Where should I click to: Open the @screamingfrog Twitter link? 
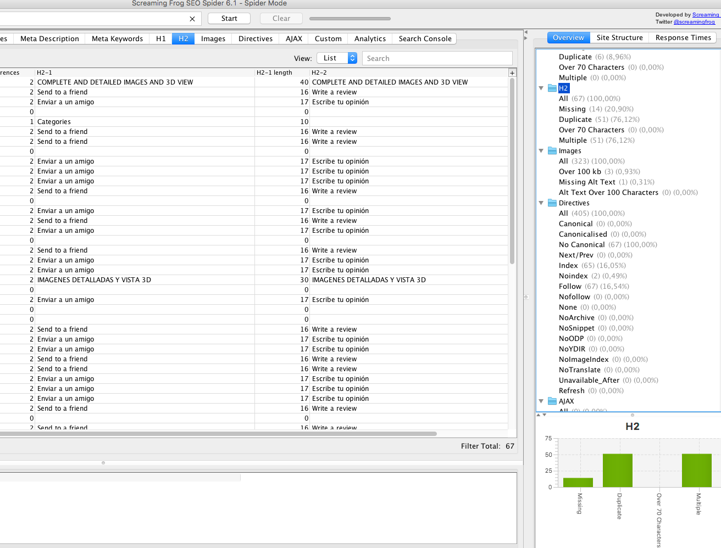[x=694, y=22]
